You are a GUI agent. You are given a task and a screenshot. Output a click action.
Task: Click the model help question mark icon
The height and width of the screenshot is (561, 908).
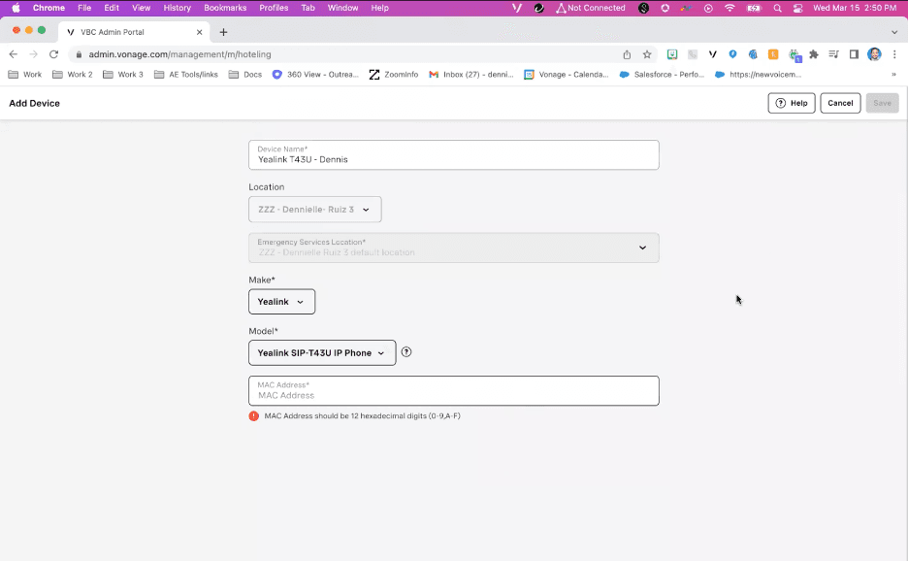406,352
